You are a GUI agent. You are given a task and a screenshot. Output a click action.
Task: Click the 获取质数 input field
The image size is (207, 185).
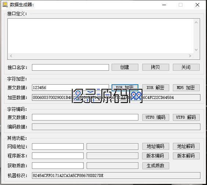(x=58, y=166)
